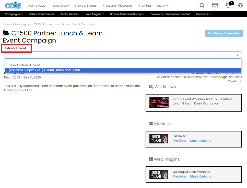The width and height of the screenshot is (247, 188).
Task: Click 'Dec 1, 2023 - Jan 31, 2025' dates text
Action: coord(22,77)
